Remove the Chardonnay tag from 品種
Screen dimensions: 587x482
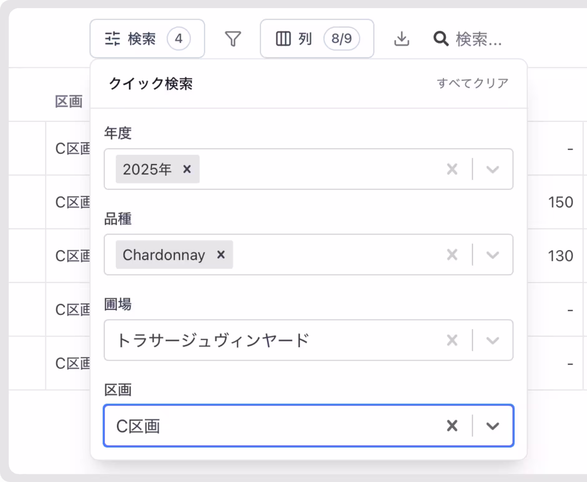(221, 255)
